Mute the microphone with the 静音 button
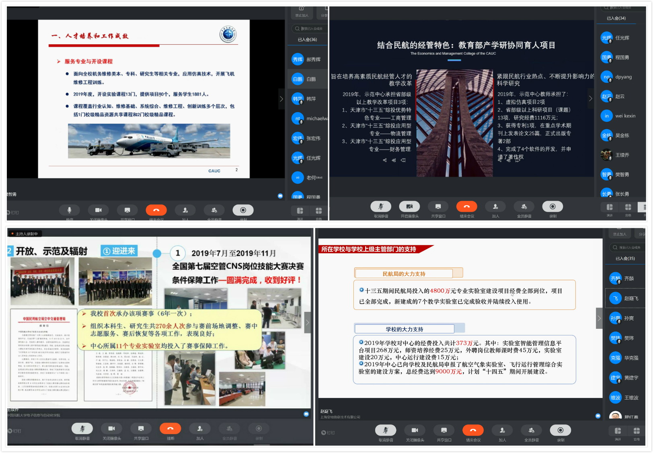Viewport: 653px width, 453px height. [70, 210]
